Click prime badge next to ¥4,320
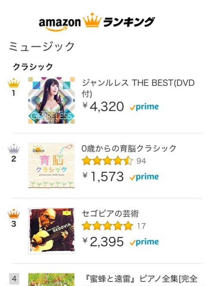 (144, 107)
